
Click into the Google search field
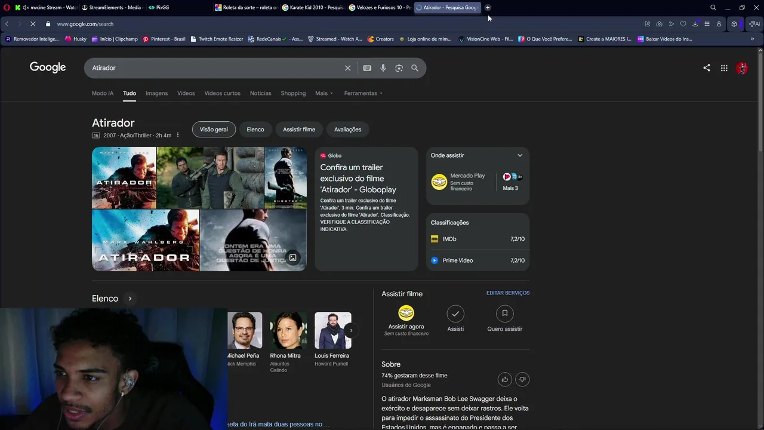pos(215,68)
